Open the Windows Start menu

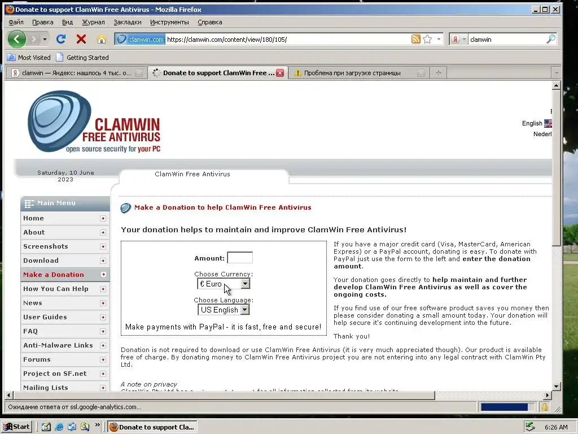(16, 427)
